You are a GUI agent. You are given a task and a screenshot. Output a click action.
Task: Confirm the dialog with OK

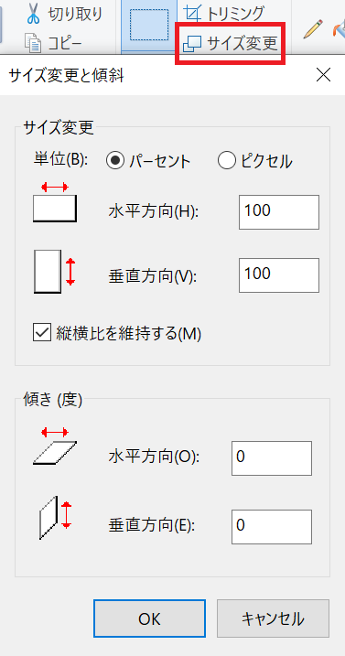pyautogui.click(x=149, y=619)
